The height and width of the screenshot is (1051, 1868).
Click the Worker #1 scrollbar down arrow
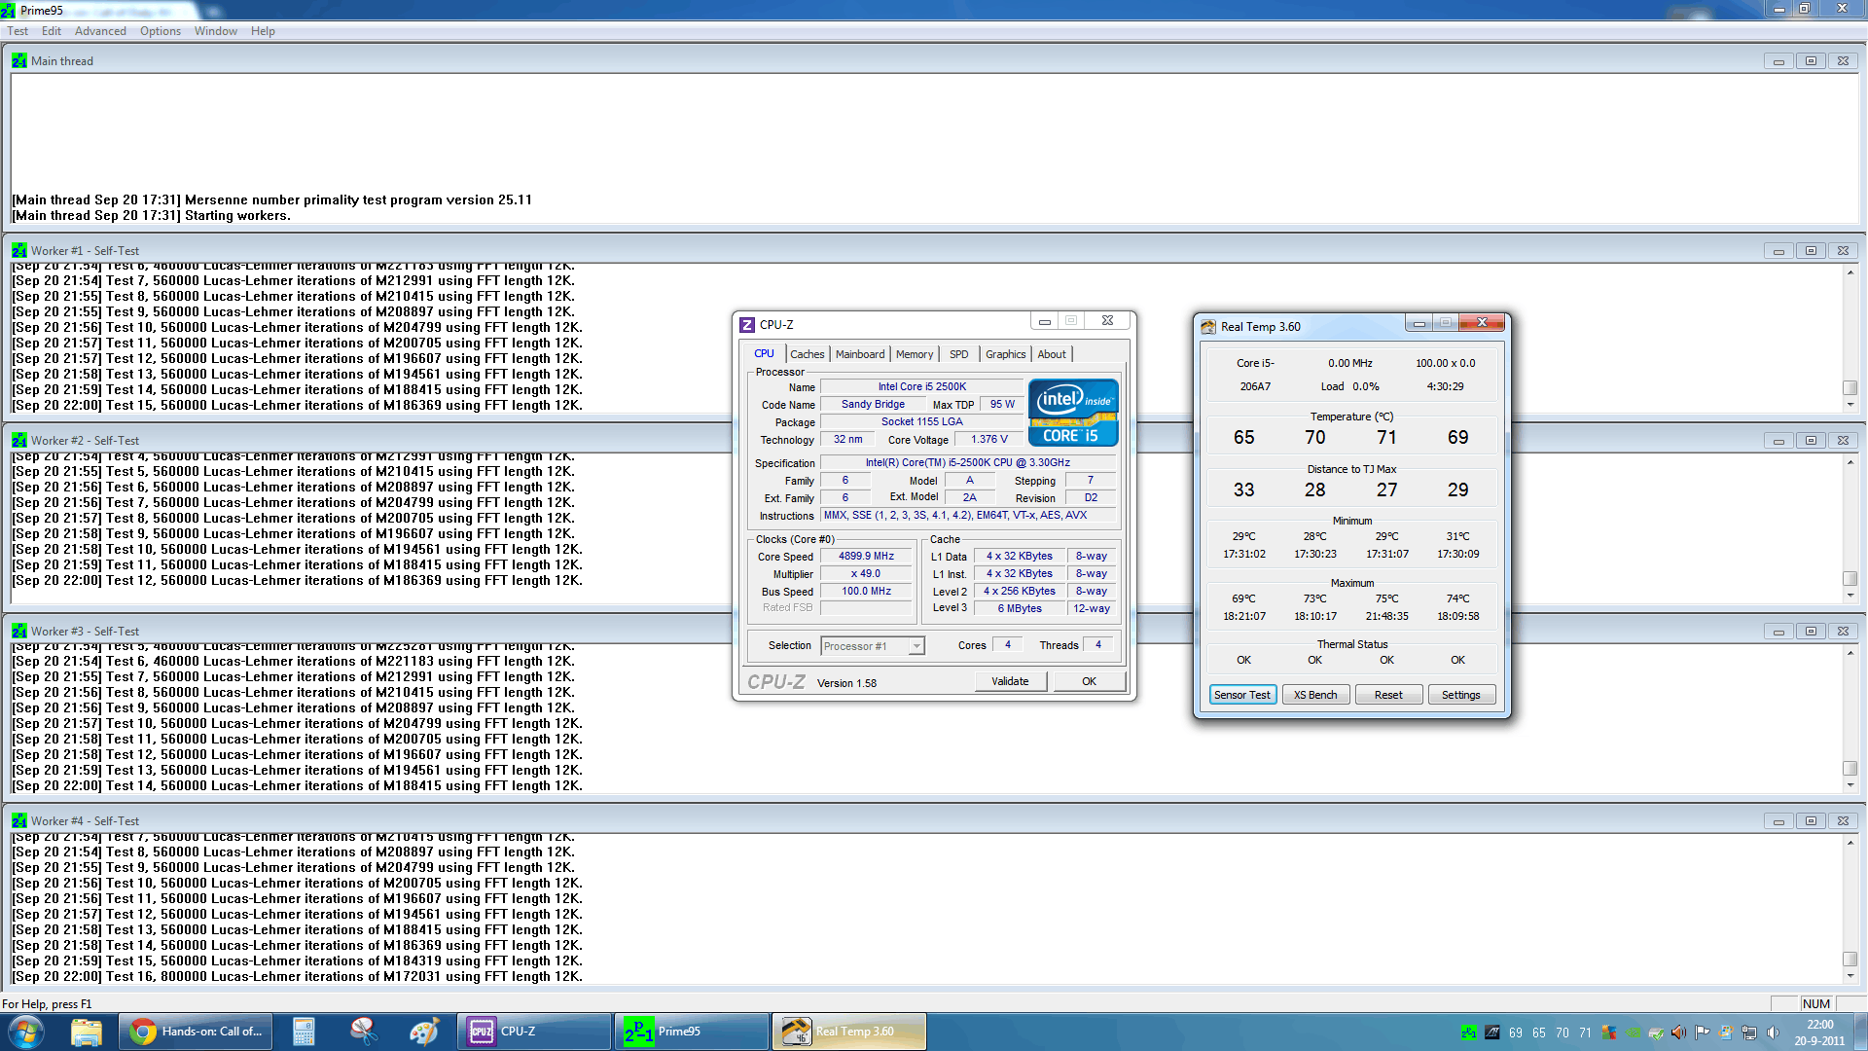1850,405
